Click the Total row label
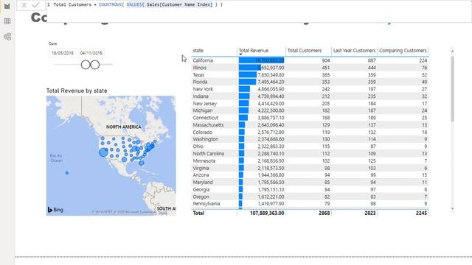472x265 pixels. point(198,213)
